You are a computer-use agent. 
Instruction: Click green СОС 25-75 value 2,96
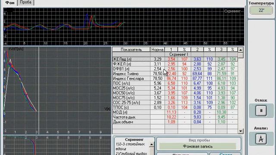tap(221, 102)
